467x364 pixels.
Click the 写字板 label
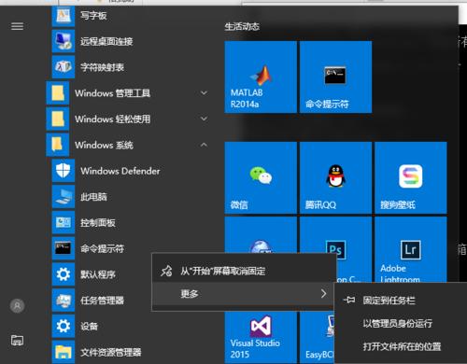[x=93, y=15]
